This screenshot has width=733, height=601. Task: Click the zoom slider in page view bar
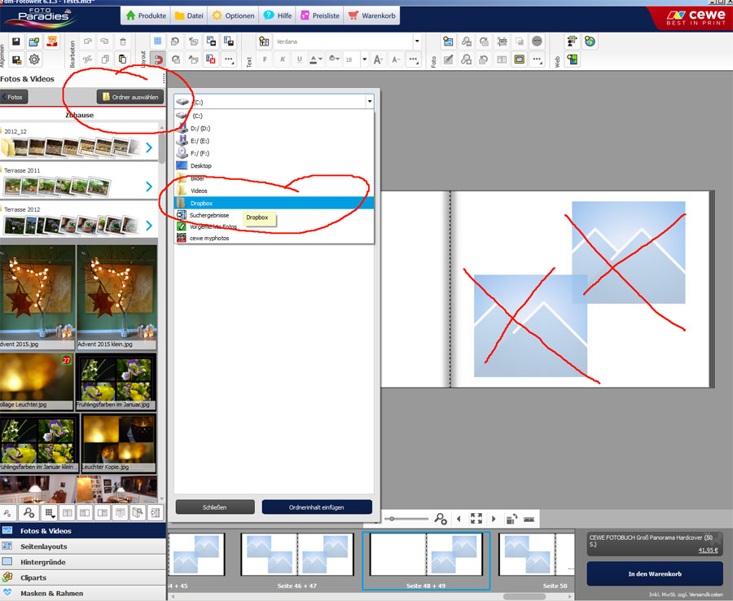click(406, 518)
